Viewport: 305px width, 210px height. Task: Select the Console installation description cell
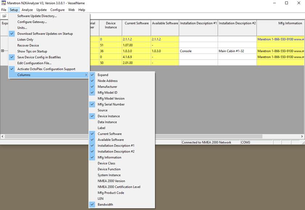tap(198, 51)
